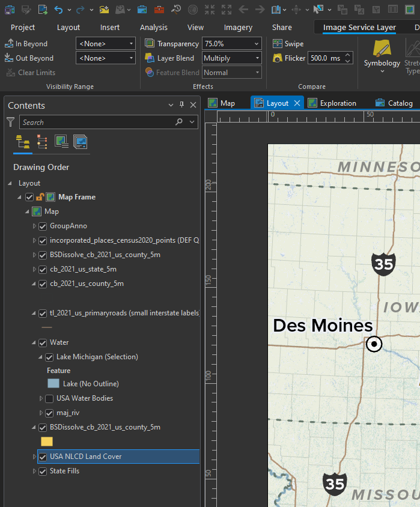
Task: Select List By Drawing Order view icon
Action: (x=23, y=142)
